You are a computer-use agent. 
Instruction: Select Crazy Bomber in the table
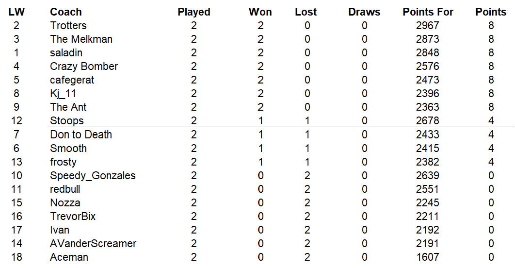[84, 67]
